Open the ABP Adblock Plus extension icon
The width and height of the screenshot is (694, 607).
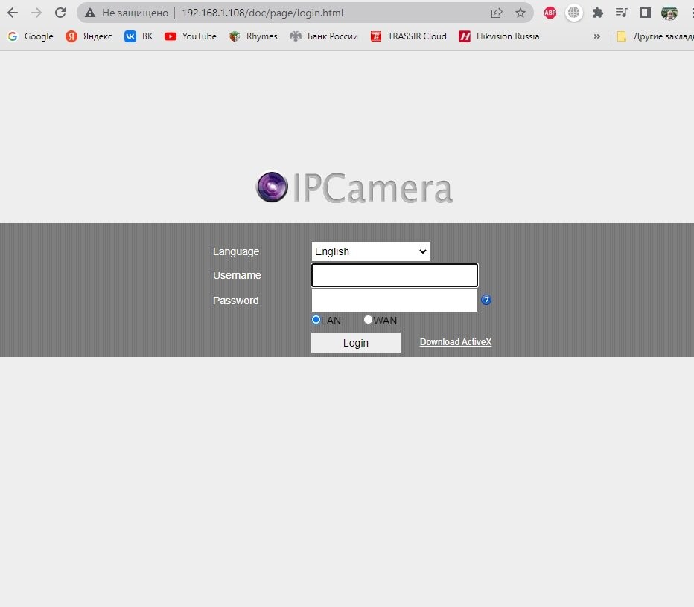point(550,13)
